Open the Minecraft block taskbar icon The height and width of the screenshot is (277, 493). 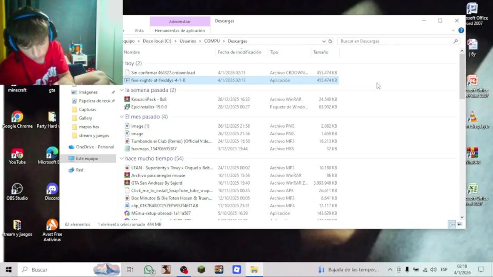coord(201,270)
